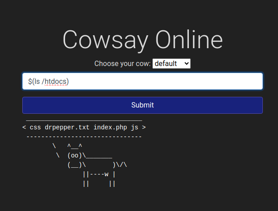This screenshot has width=278, height=211.
Task: Place cursor at "$(ls" in the input
Action: point(34,81)
